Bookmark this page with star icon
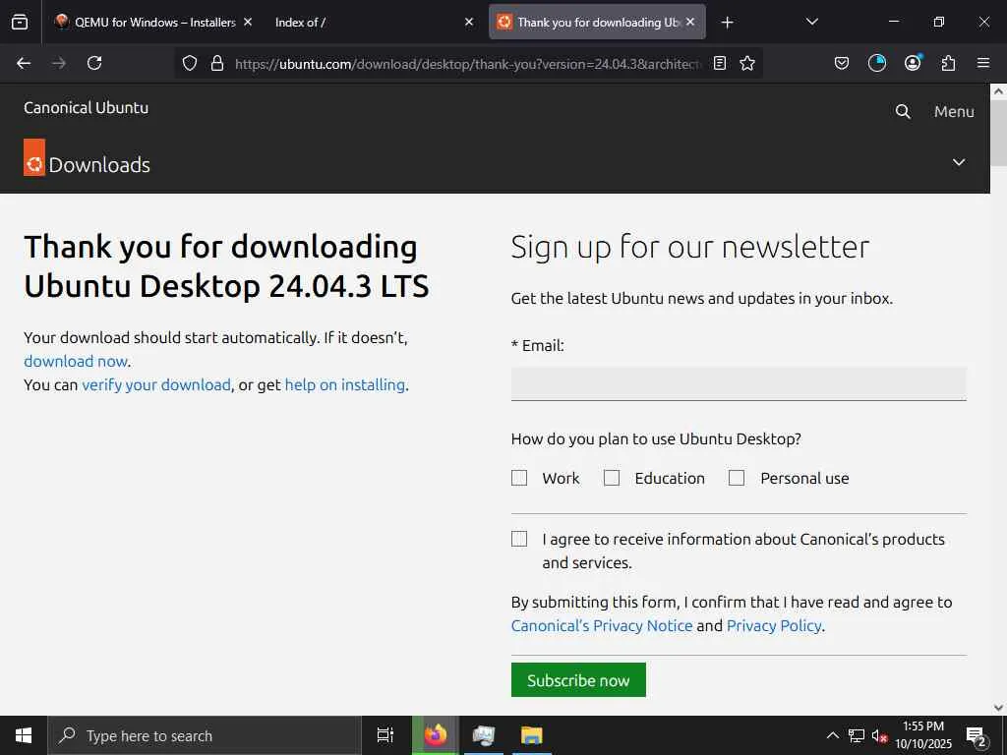Image resolution: width=1007 pixels, height=755 pixels. [747, 63]
